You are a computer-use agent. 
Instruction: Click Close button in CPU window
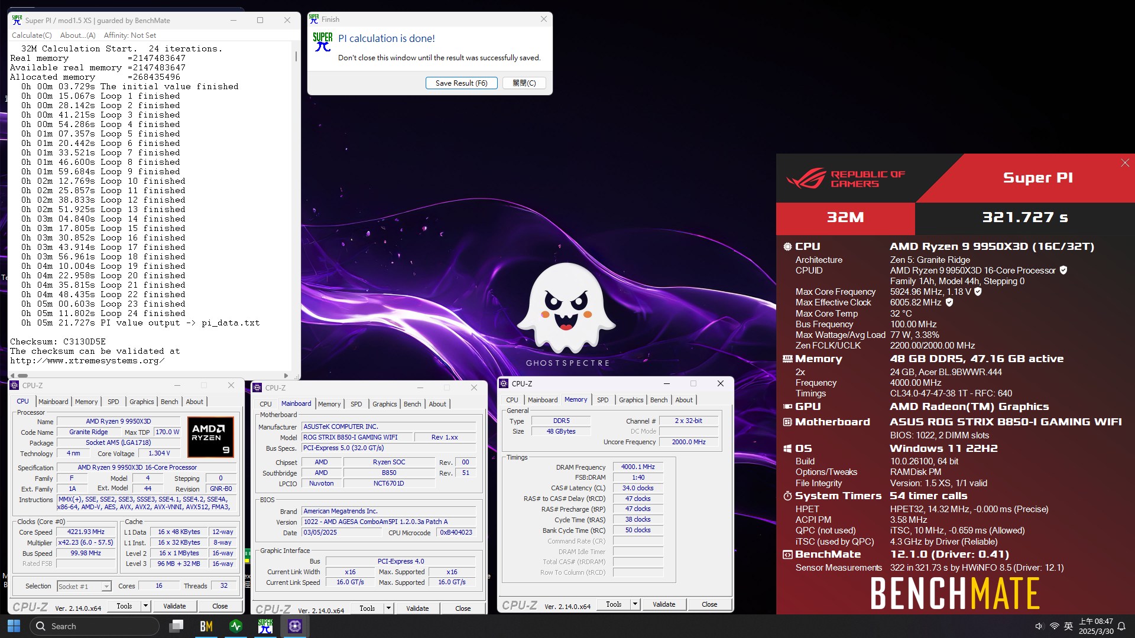coord(220,606)
